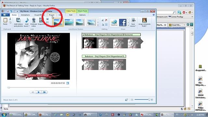208x117 pixels.
Task: Click the Save icon in quick access toolbar
Action: point(8,11)
